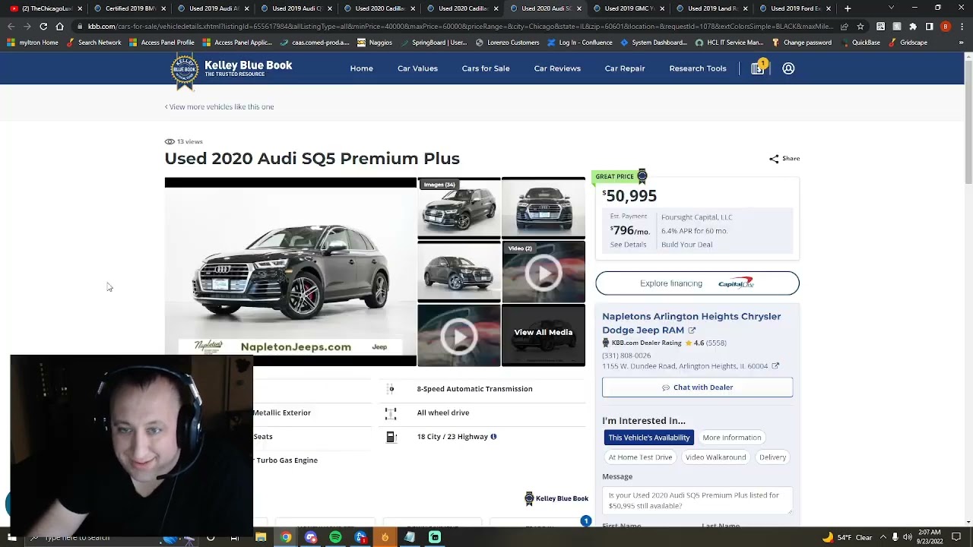Reload the page
Viewport: 973px width, 547px height.
[x=43, y=26]
